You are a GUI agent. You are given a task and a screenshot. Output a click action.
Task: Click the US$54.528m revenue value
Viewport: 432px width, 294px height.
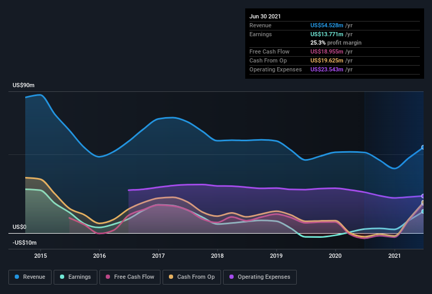327,25
